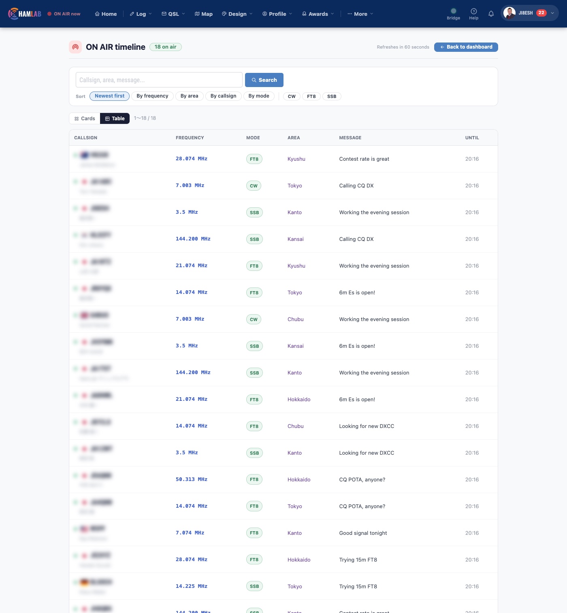Go to Home in the navbar
This screenshot has height=613, width=567.
[x=106, y=14]
